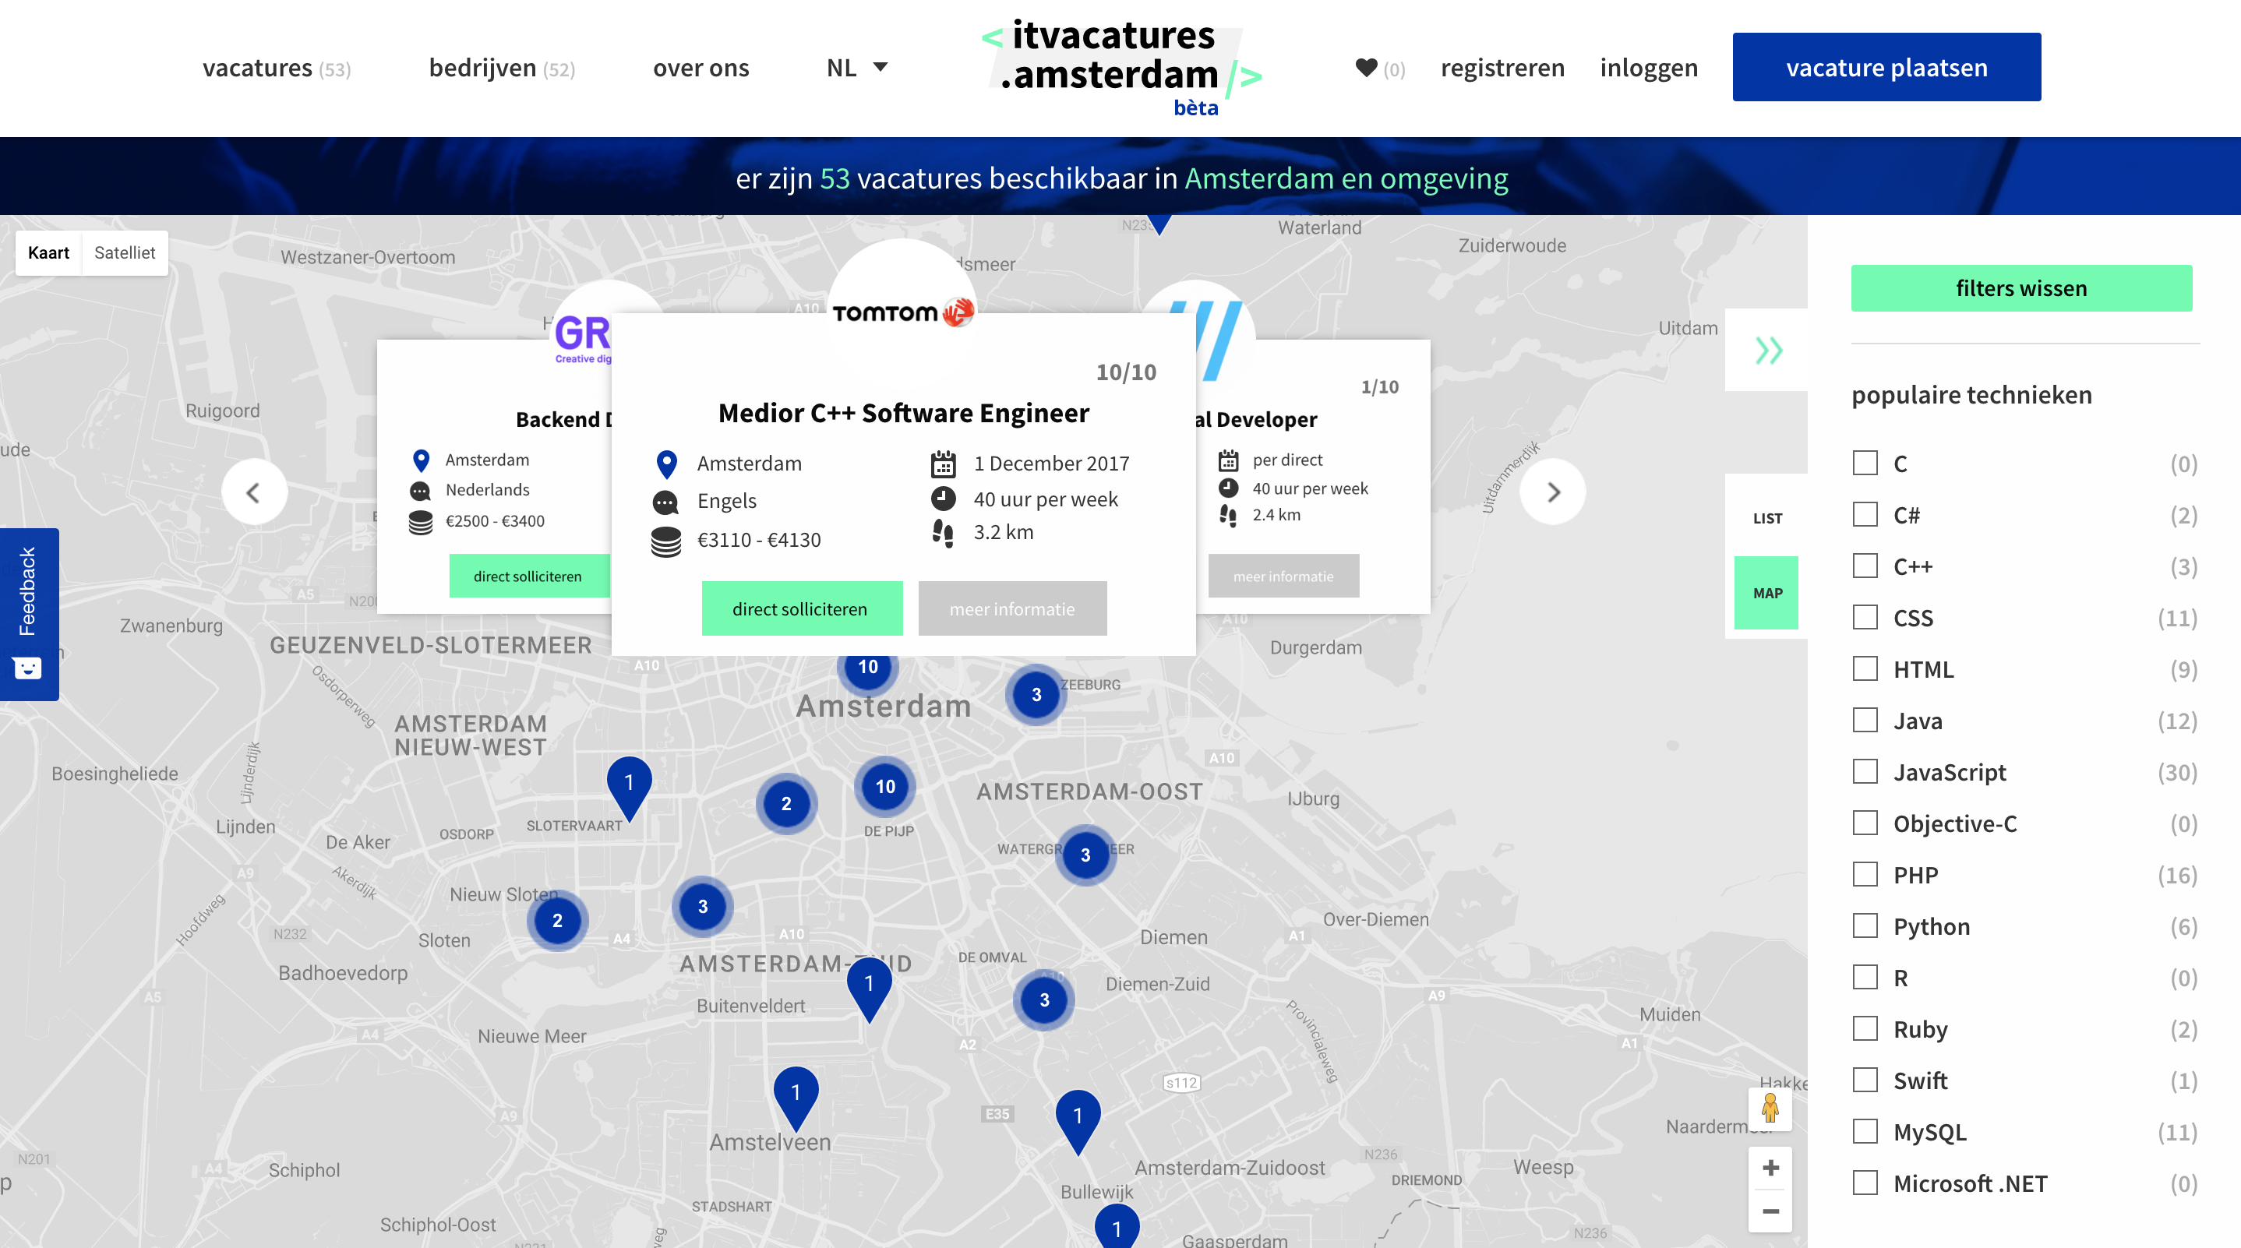
Task: Enable the HTML filter checkbox
Action: (x=1865, y=668)
